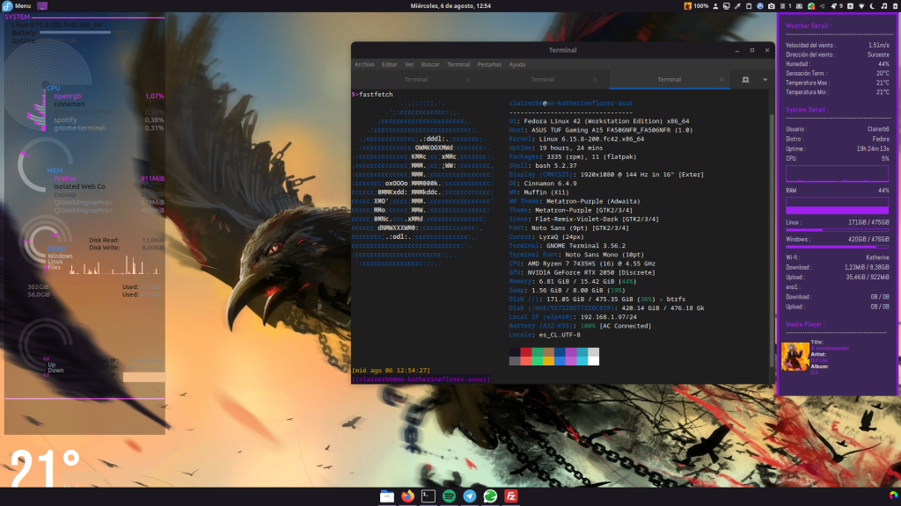Open the screenshot camera tray icon
This screenshot has height=506, width=901.
coord(771,6)
